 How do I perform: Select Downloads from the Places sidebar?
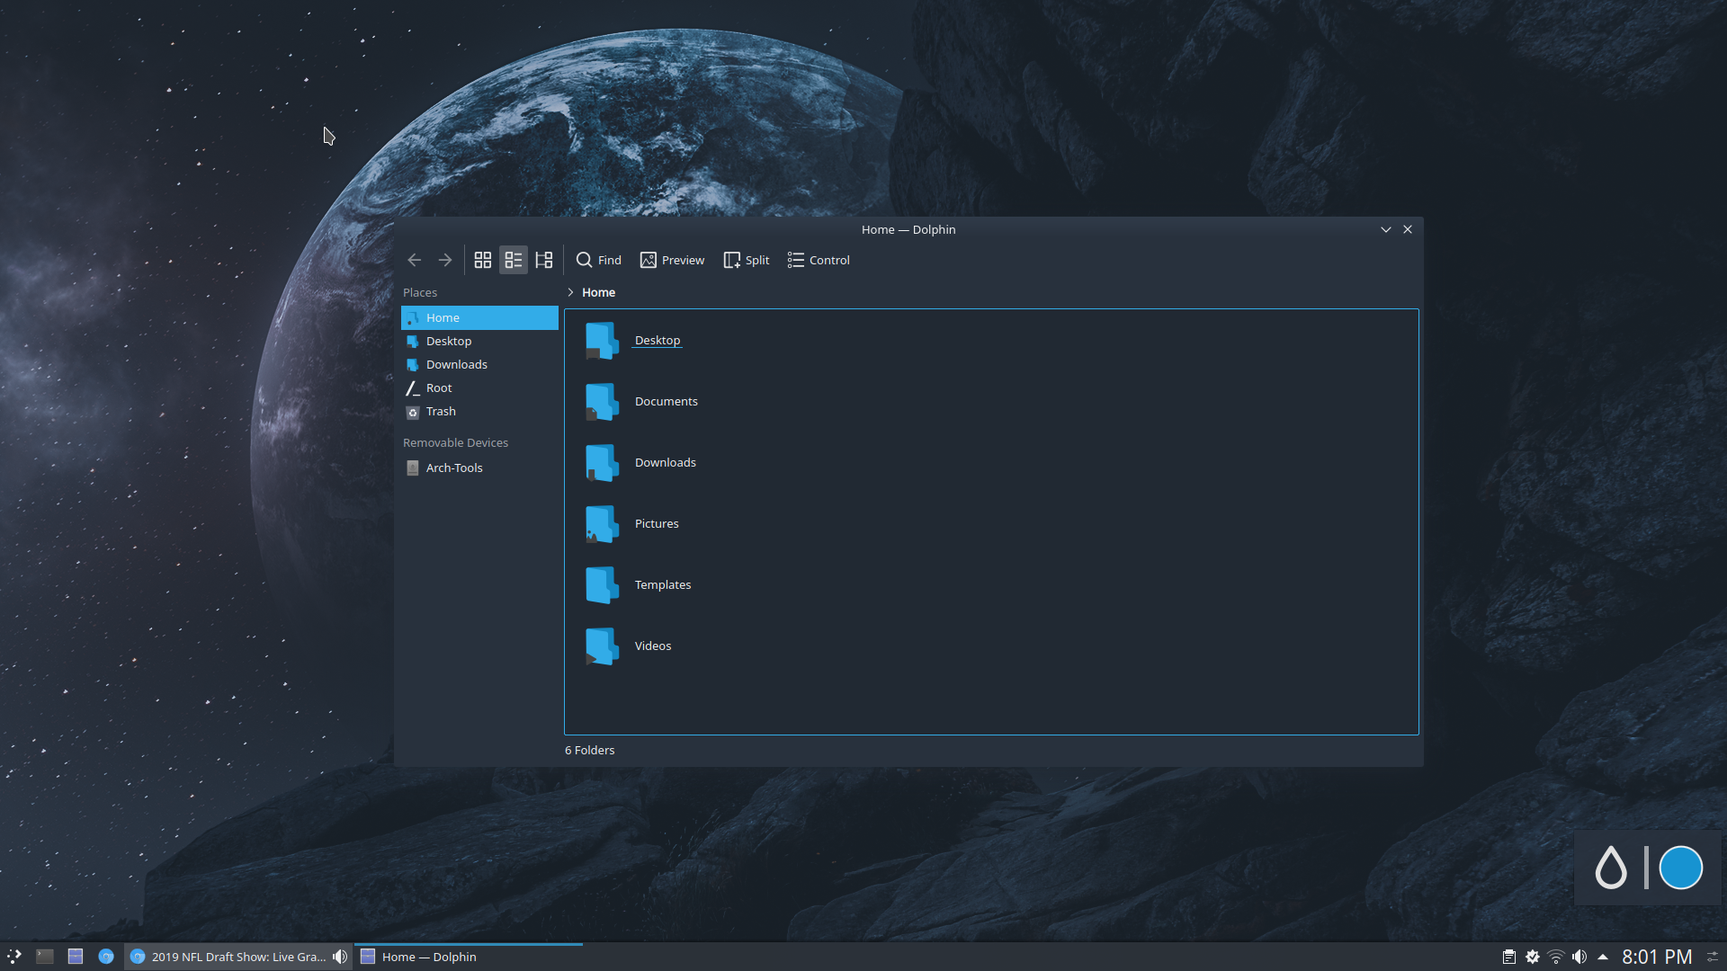coord(457,364)
